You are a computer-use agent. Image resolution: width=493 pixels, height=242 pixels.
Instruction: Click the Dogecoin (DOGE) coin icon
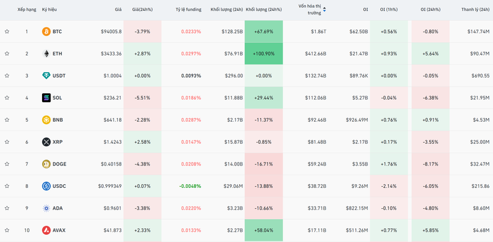tap(46, 164)
